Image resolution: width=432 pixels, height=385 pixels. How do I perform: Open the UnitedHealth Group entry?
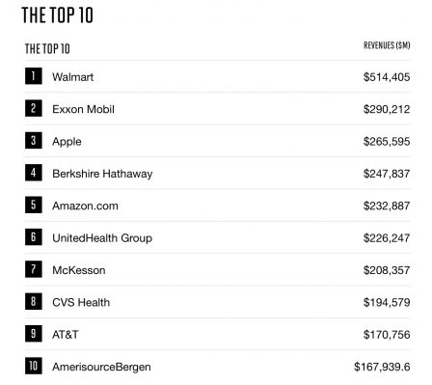[102, 238]
